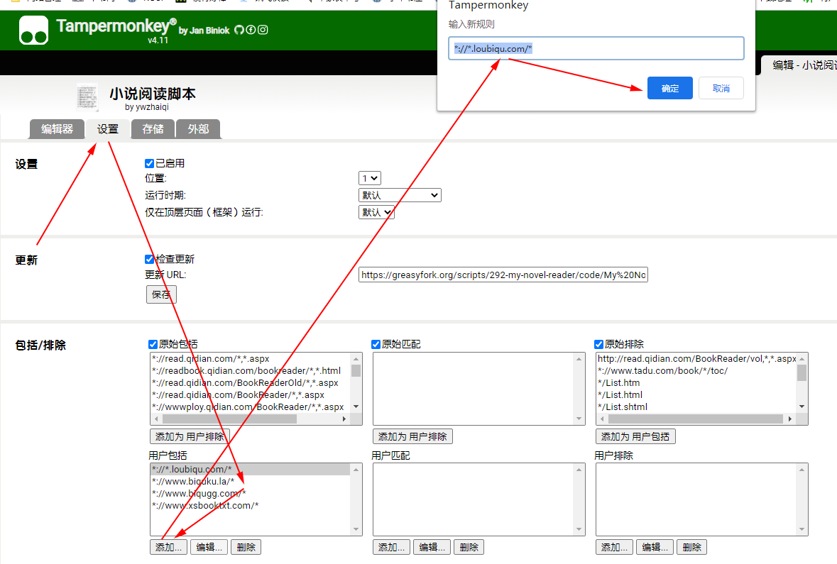The width and height of the screenshot is (837, 564).
Task: Click 添加... under the 用户排除 list
Action: (x=615, y=548)
